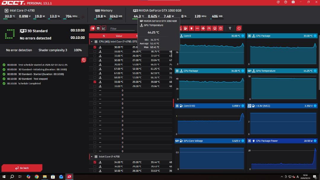Uncheck the 34.00 °C Intel Core row checkbox

pos(95,162)
